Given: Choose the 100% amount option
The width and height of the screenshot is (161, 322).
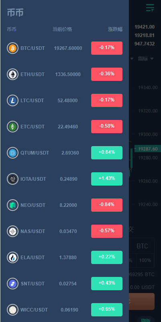Looking at the screenshot, I should pyautogui.click(x=145, y=260).
